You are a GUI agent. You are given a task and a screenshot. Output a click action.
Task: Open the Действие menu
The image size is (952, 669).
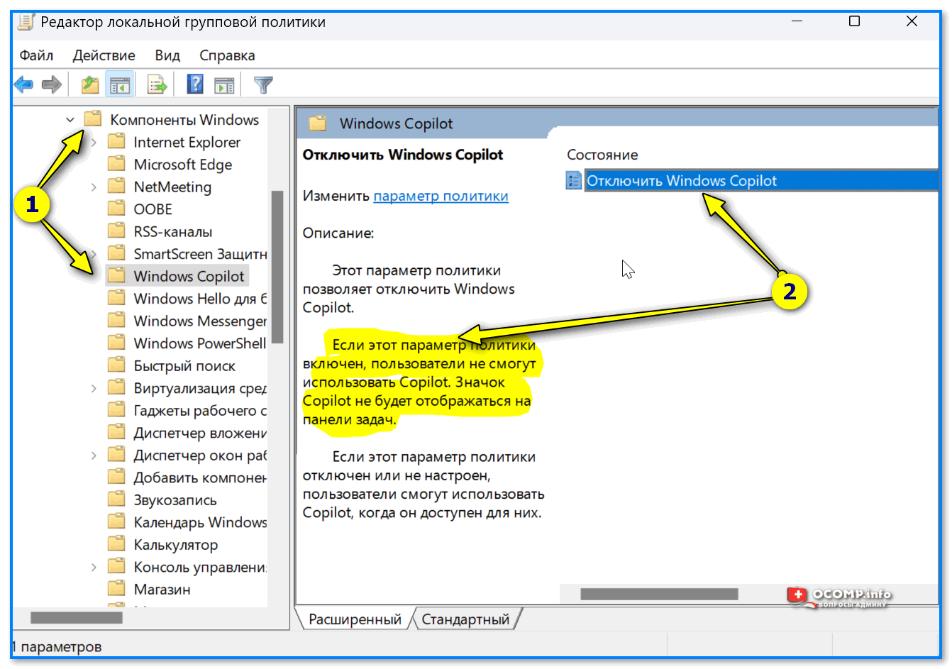coord(104,55)
